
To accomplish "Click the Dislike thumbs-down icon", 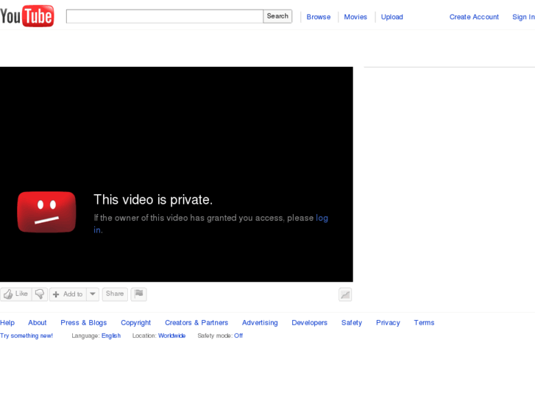I will click(40, 294).
